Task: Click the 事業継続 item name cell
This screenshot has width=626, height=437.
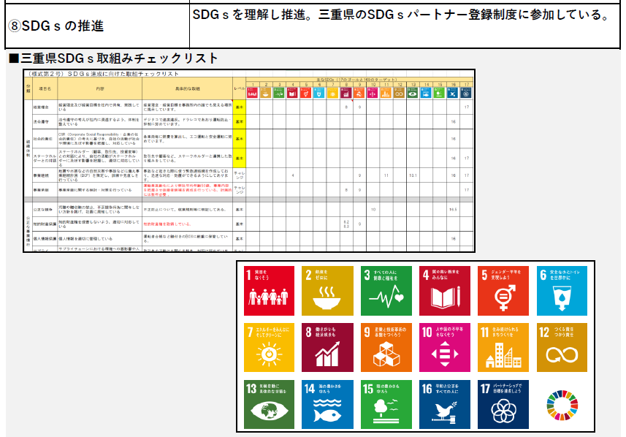Action: [45, 175]
